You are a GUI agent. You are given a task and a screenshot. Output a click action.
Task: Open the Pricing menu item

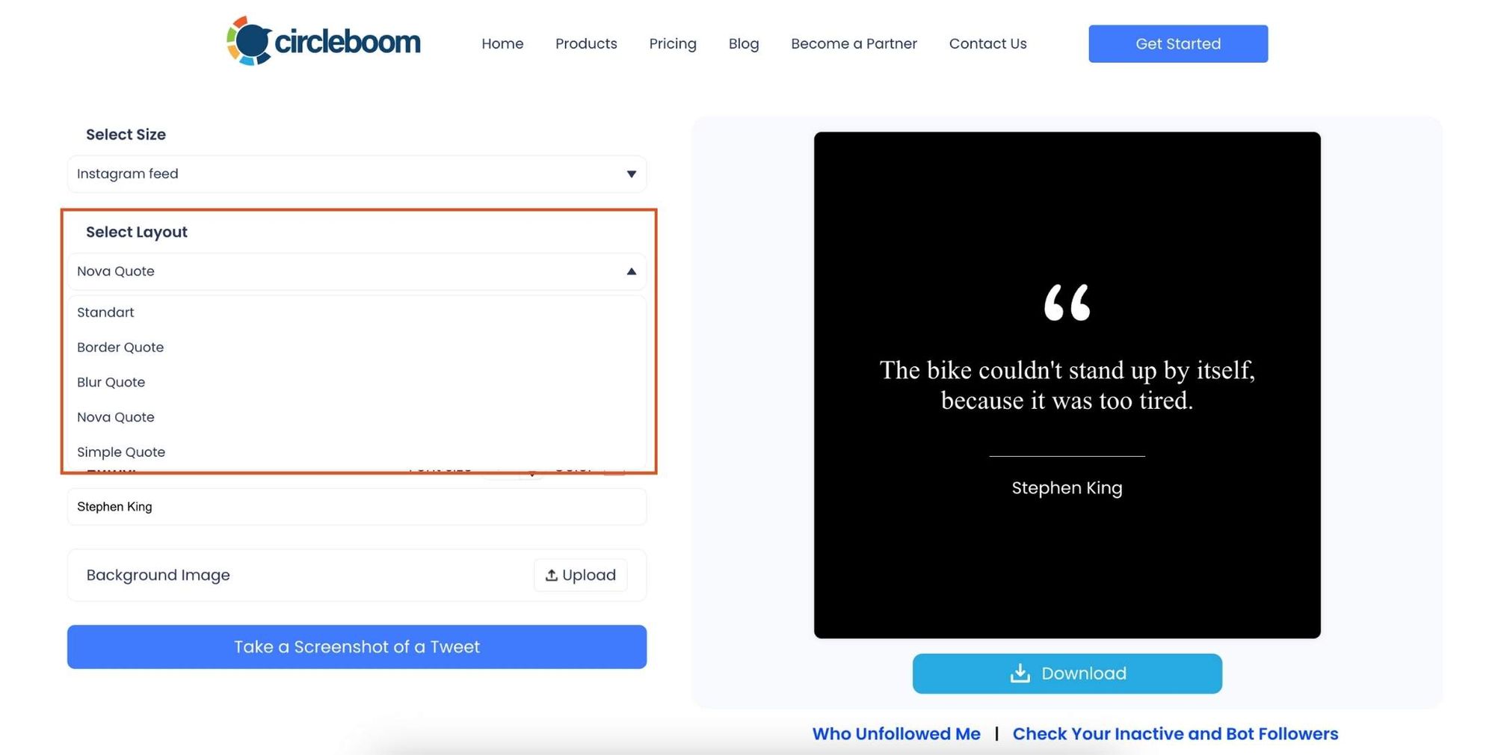pyautogui.click(x=672, y=43)
